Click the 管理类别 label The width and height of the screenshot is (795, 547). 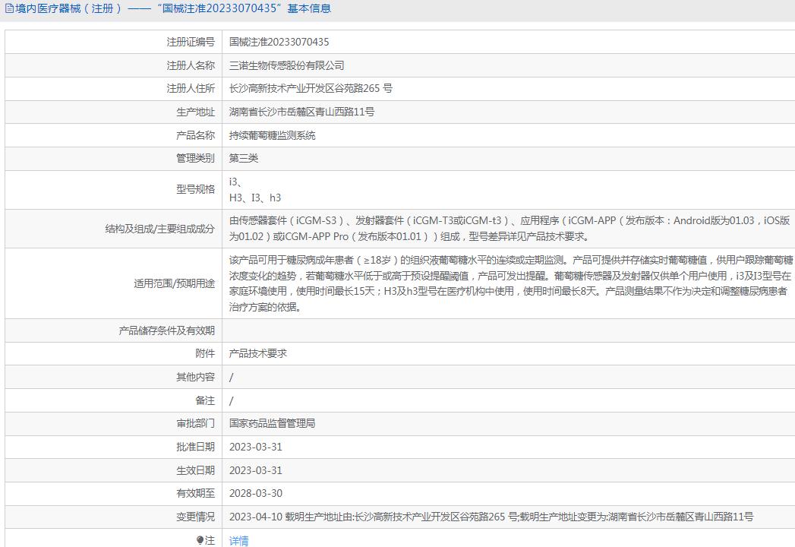point(196,158)
